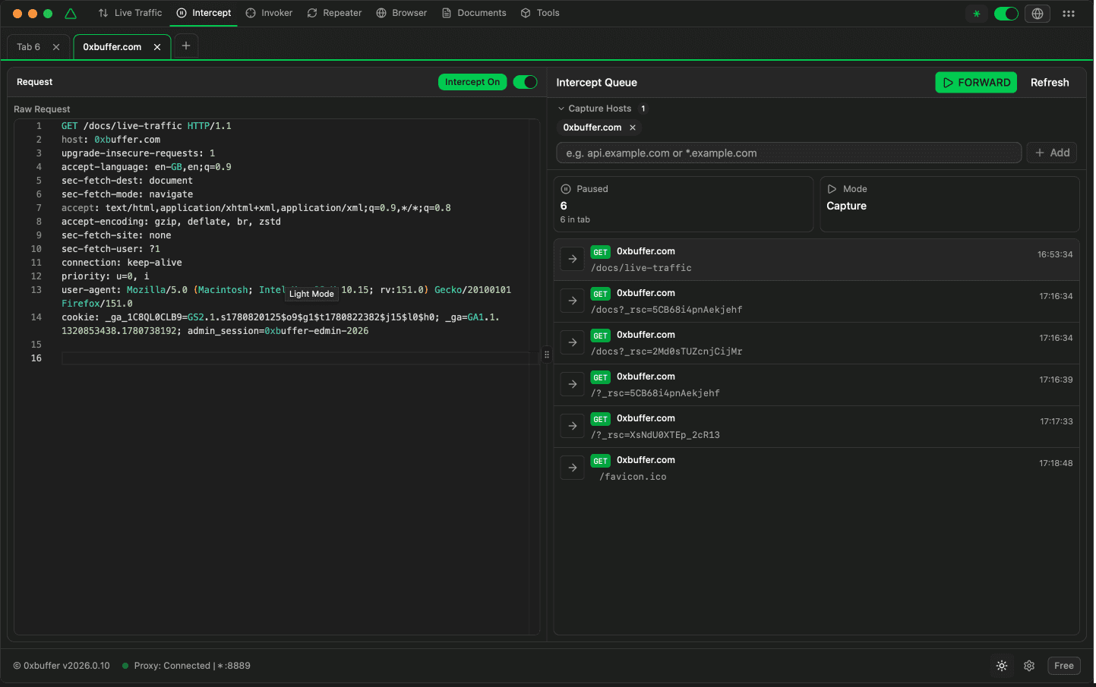This screenshot has width=1096, height=687.
Task: Open the Invoker tab
Action: pyautogui.click(x=269, y=13)
